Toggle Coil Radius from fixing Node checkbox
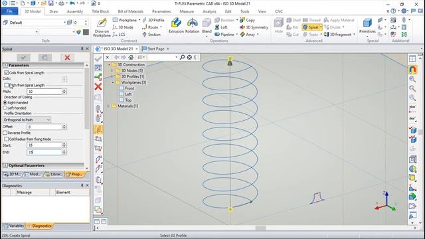 [7, 139]
